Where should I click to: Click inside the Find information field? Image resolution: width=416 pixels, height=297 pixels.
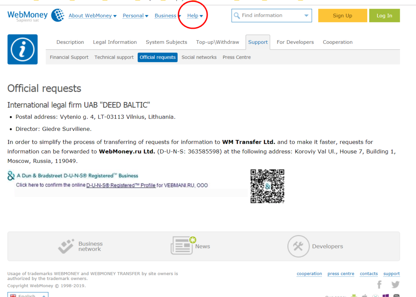pyautogui.click(x=268, y=15)
